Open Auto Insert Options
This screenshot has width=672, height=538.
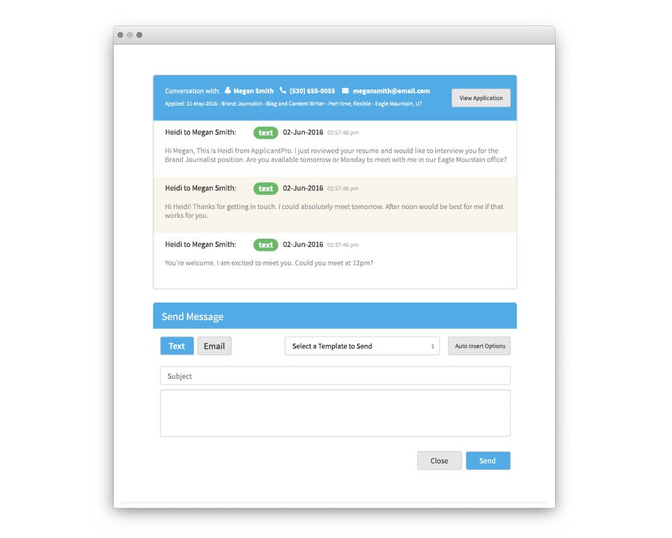tap(480, 346)
